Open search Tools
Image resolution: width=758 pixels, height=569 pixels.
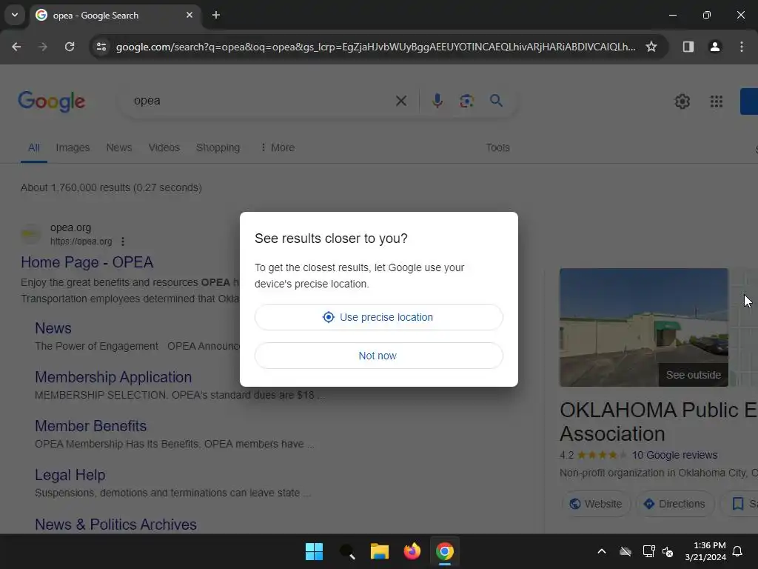click(497, 147)
